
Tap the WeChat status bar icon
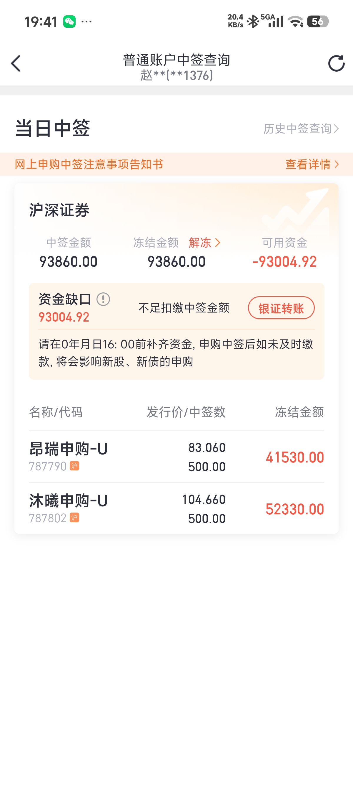tap(69, 22)
